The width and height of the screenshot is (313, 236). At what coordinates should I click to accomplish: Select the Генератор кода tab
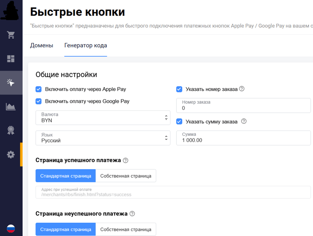[x=86, y=45]
